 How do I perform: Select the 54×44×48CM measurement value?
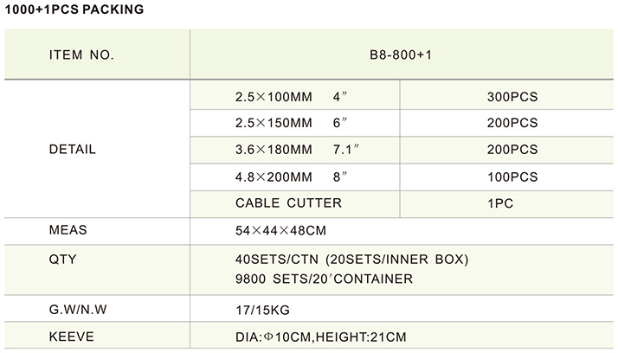point(280,231)
